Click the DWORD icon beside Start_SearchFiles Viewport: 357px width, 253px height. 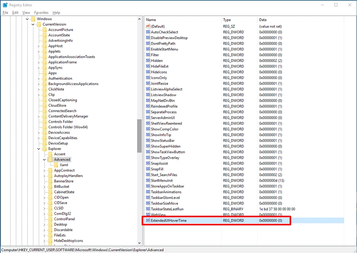pos(148,175)
